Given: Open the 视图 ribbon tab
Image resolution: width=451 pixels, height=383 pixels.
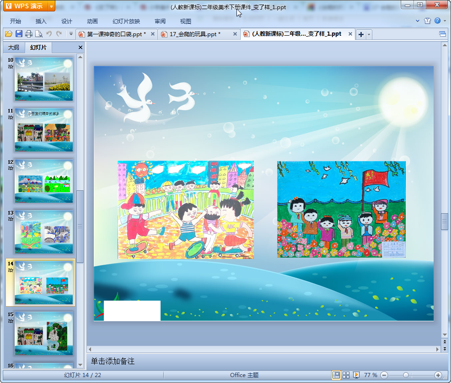Looking at the screenshot, I should (186, 22).
